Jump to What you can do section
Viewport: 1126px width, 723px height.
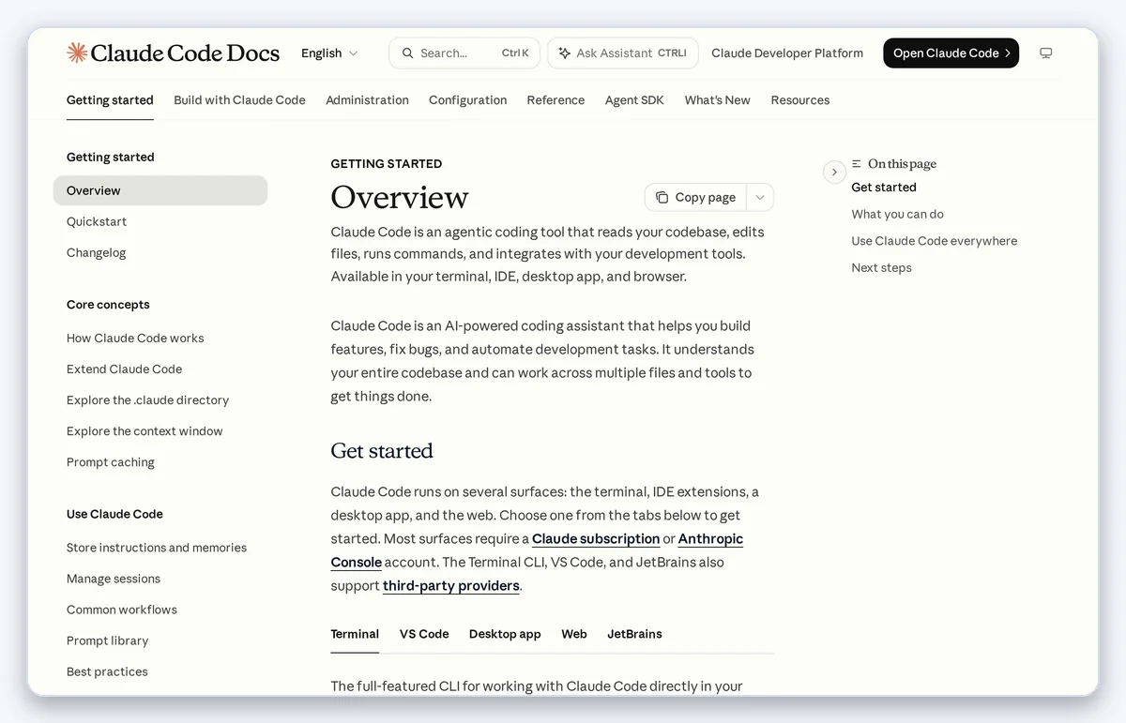click(897, 214)
